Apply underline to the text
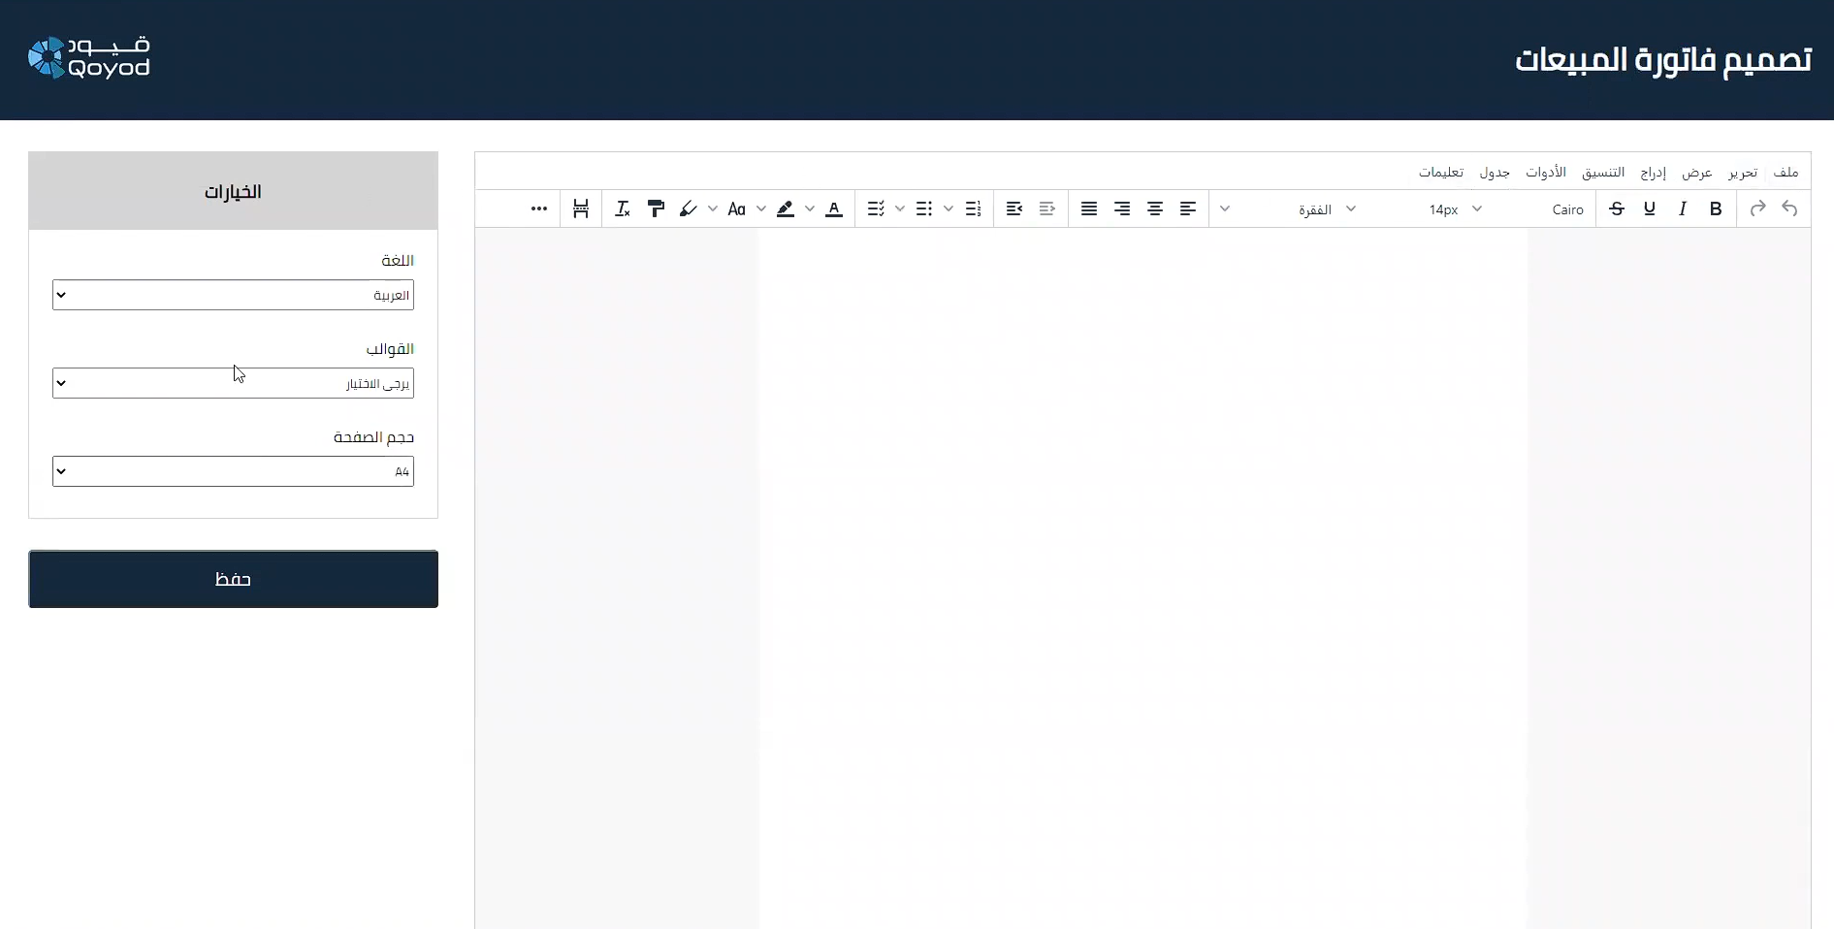The width and height of the screenshot is (1834, 929). coord(1649,208)
